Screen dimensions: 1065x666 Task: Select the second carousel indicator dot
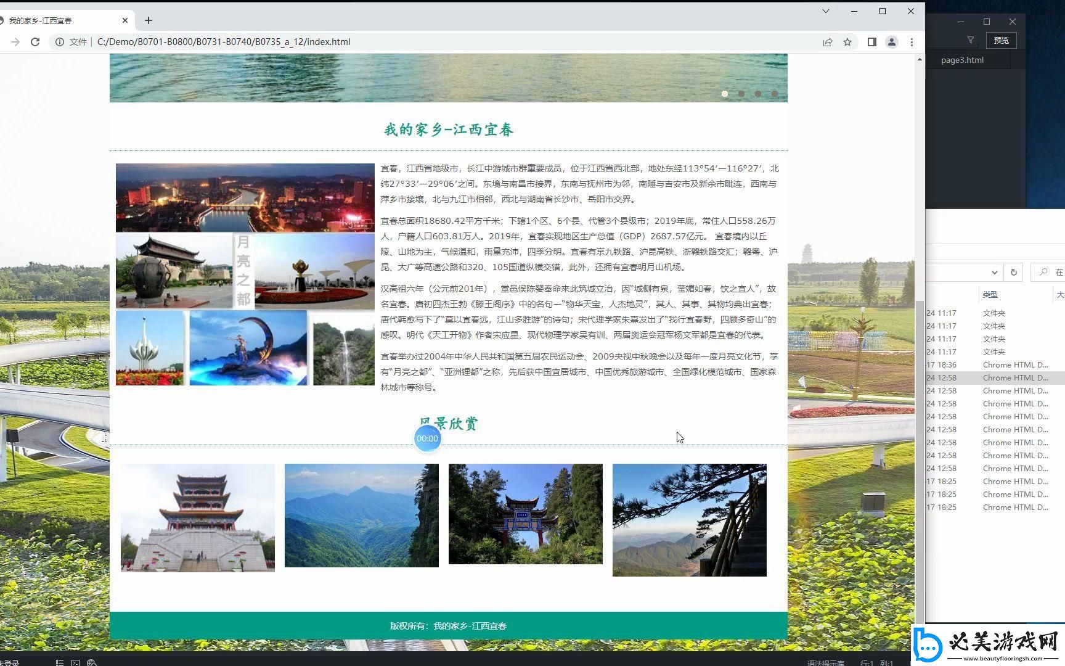point(741,94)
